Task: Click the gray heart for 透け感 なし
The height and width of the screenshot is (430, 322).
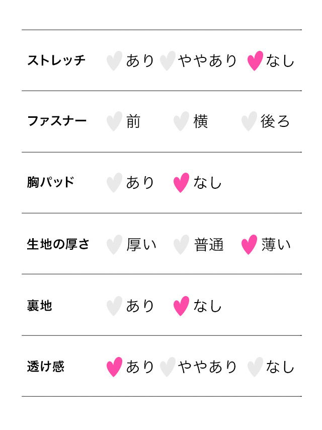Action: click(255, 367)
